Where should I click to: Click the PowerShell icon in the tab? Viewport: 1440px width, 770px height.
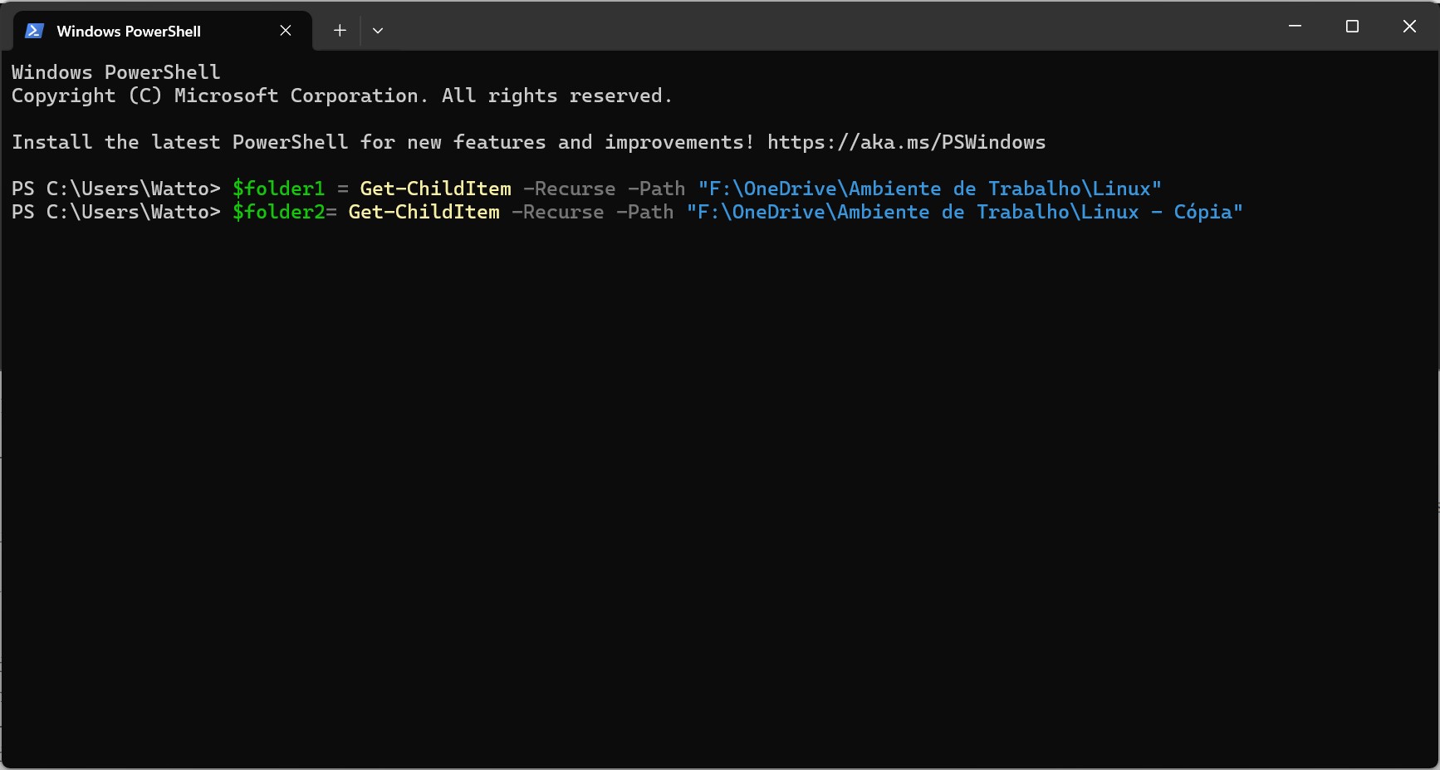[x=34, y=31]
